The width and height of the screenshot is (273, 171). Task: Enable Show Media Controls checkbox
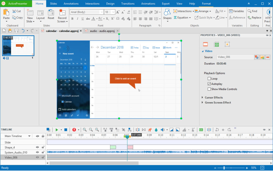pos(209,89)
